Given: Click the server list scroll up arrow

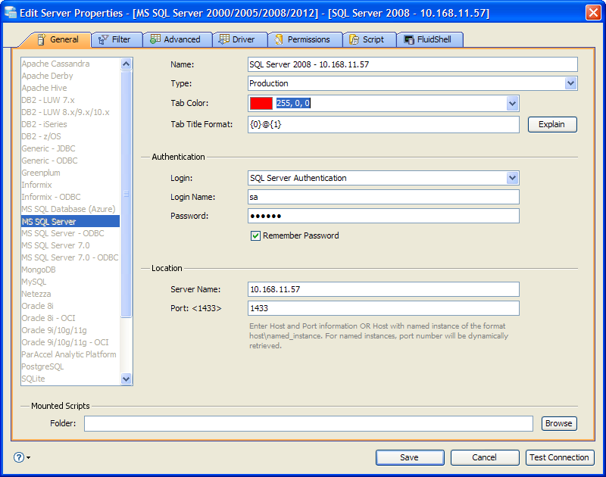Looking at the screenshot, I should (126, 64).
